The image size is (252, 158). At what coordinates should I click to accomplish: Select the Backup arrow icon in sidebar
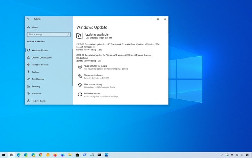click(x=28, y=72)
